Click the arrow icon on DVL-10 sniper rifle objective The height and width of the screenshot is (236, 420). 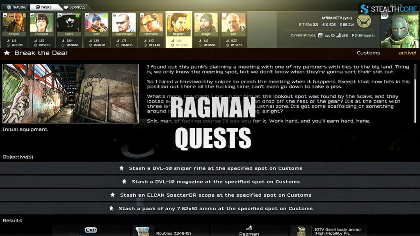pyautogui.click(x=121, y=168)
